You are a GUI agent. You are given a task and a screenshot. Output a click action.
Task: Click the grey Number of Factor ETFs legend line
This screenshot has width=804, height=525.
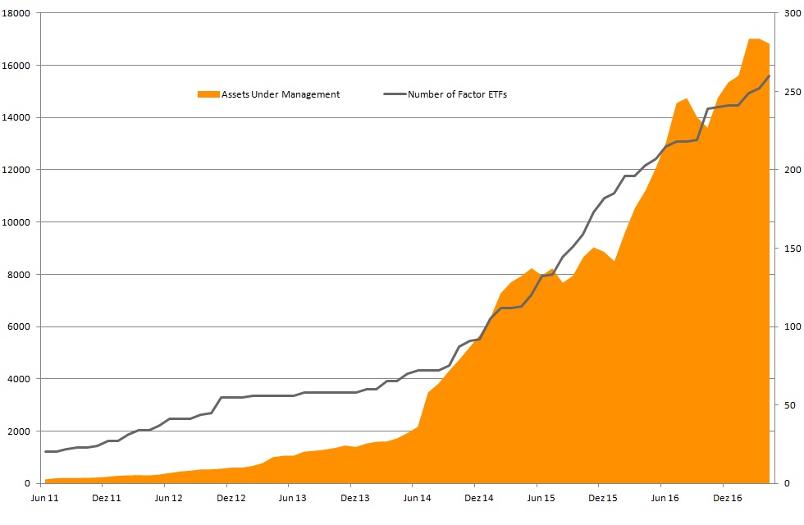(x=395, y=94)
